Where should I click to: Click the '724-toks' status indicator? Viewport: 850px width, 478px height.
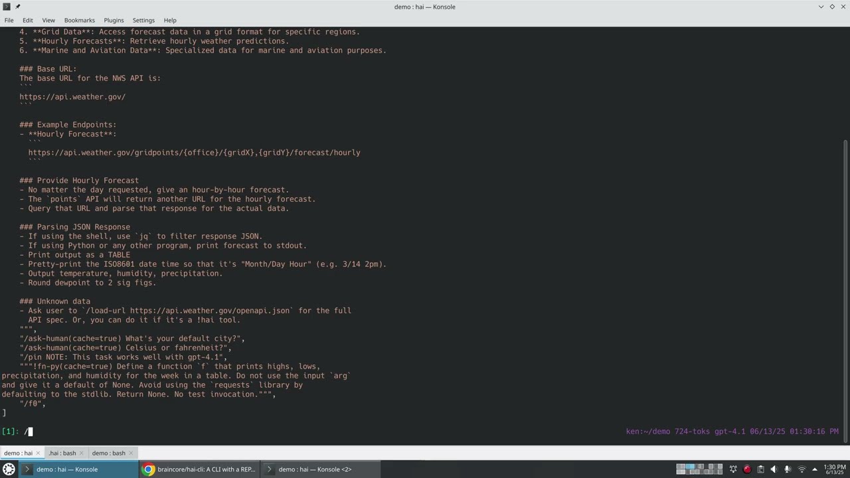coord(693,432)
